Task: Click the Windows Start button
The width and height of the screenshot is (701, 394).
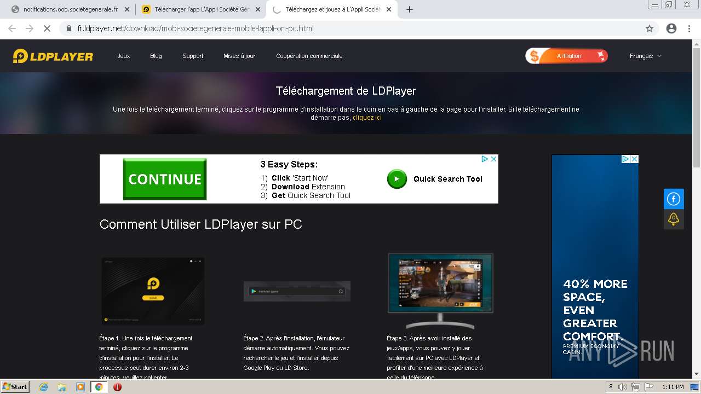Action: 15,387
